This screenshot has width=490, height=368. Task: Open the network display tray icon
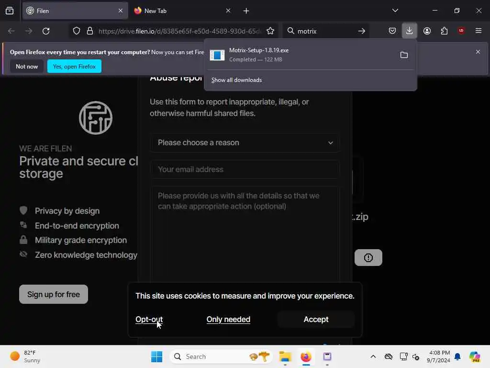(x=403, y=356)
